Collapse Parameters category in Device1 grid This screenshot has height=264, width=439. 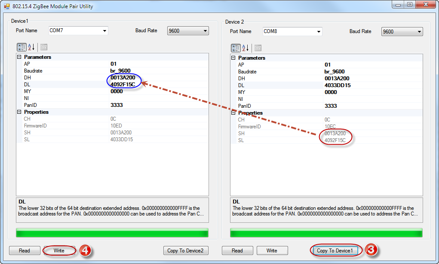point(19,57)
